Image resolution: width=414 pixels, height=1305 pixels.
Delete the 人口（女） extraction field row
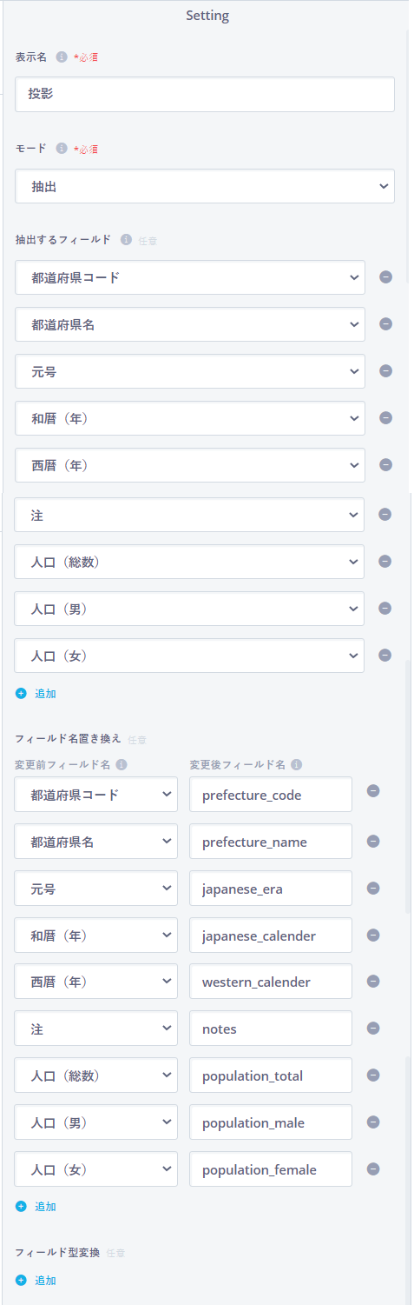pos(386,655)
